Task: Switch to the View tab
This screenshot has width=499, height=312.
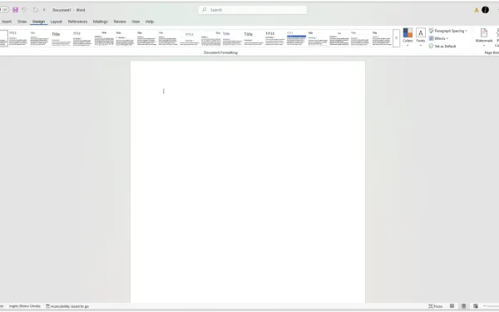Action: point(136,22)
